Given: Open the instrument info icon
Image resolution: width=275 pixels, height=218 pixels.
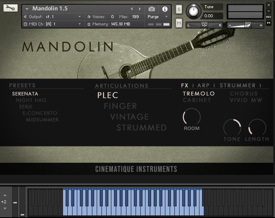Looking at the screenshot, I should [x=164, y=9].
